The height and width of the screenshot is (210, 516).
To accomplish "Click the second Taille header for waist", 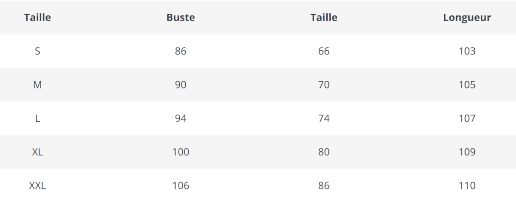I will coord(324,18).
